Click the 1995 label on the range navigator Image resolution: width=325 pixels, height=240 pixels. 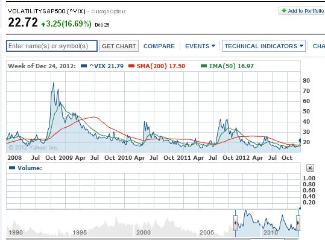80,232
